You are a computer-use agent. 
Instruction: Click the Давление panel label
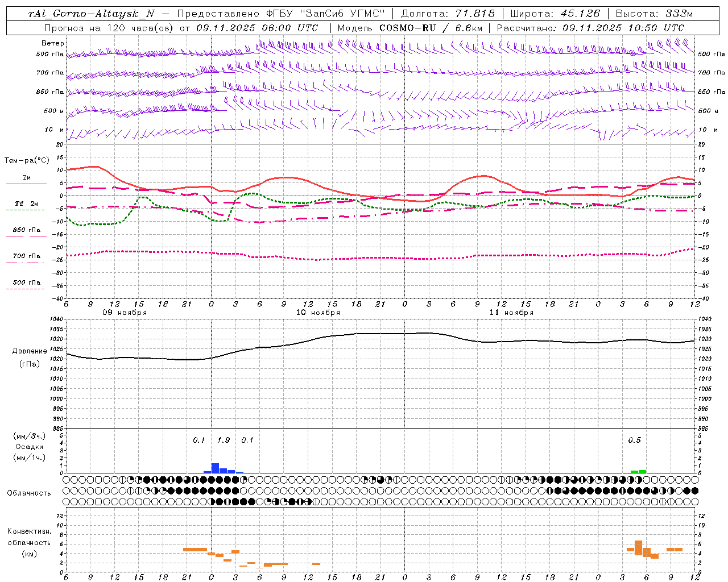(x=30, y=351)
